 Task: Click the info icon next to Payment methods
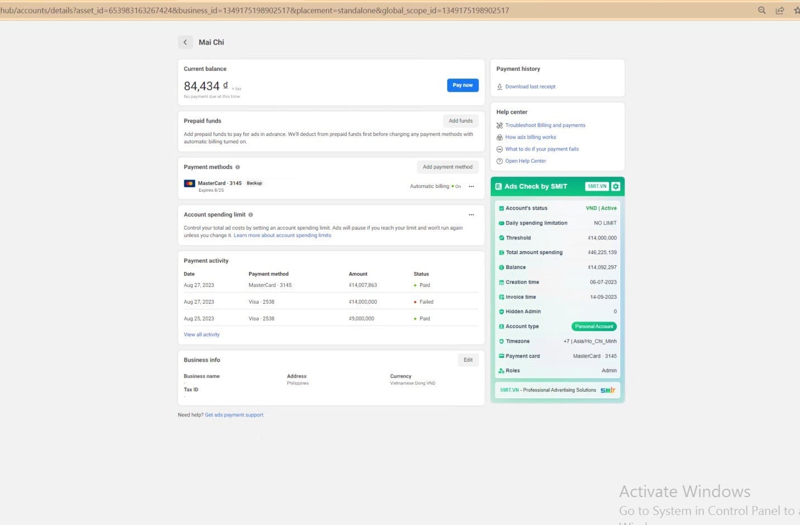238,167
